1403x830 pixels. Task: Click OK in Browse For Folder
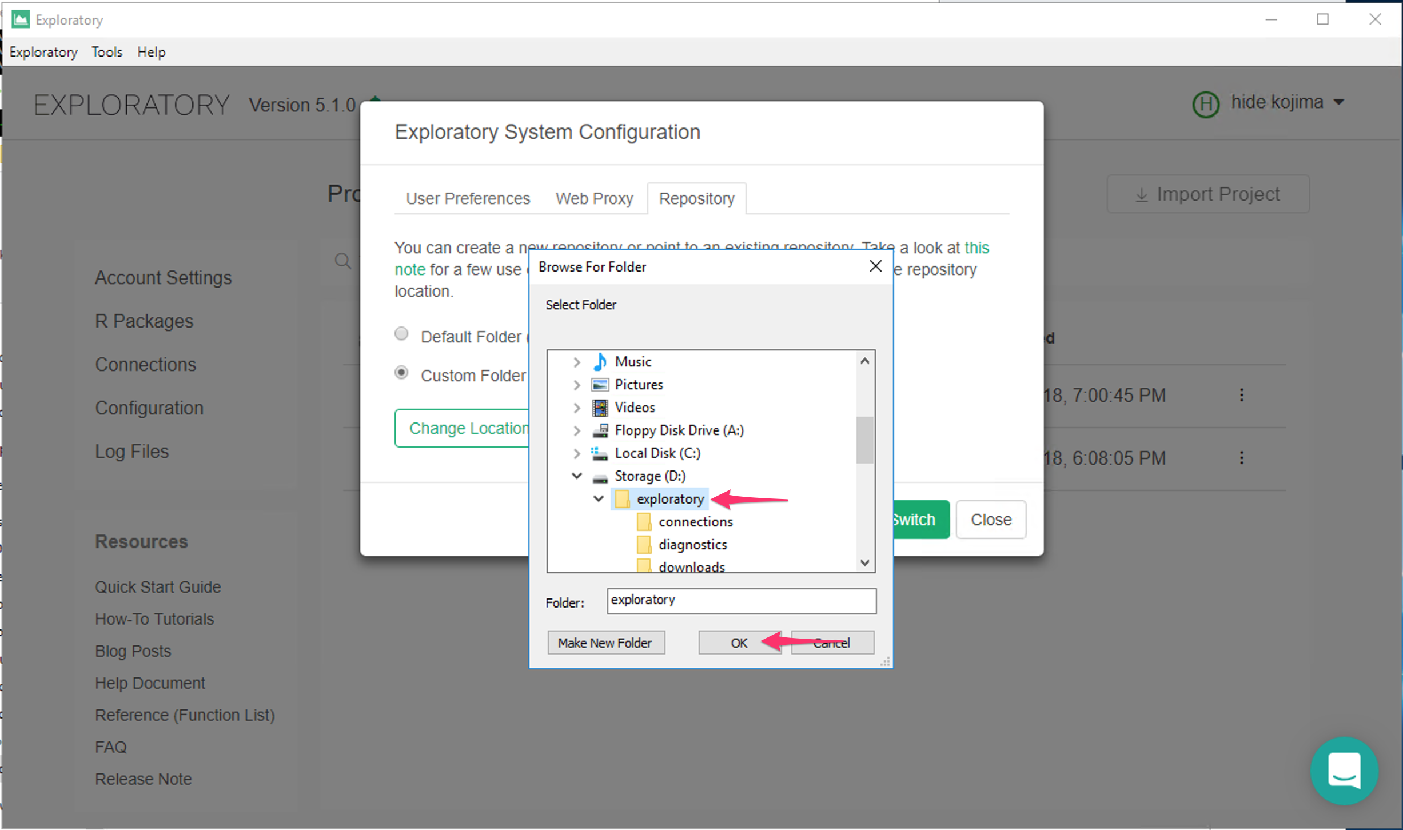[x=739, y=643]
